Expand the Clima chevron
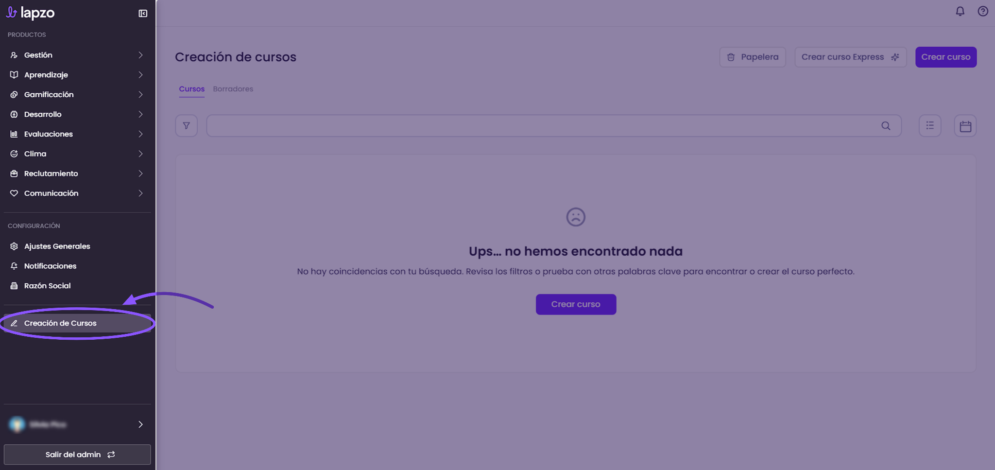995x470 pixels. point(140,154)
